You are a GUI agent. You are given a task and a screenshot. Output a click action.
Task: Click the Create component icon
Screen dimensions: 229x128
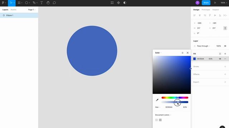[x=118, y=3]
